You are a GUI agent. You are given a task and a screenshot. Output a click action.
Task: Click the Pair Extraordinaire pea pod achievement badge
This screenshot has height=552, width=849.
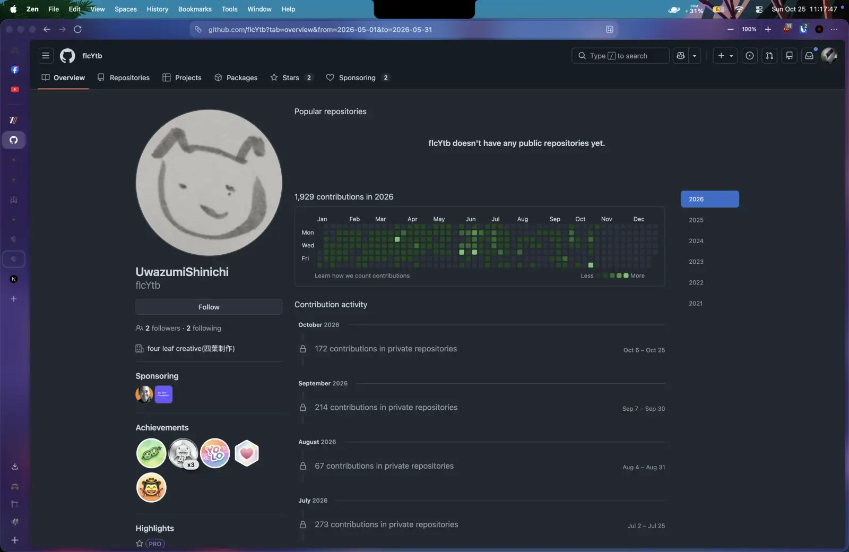(x=151, y=453)
